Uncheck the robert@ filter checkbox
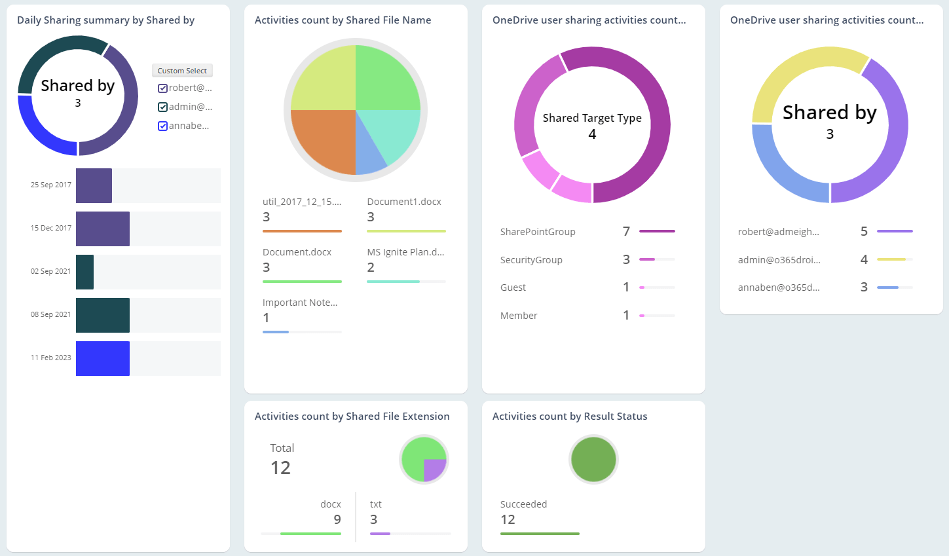This screenshot has width=949, height=556. pyautogui.click(x=163, y=88)
